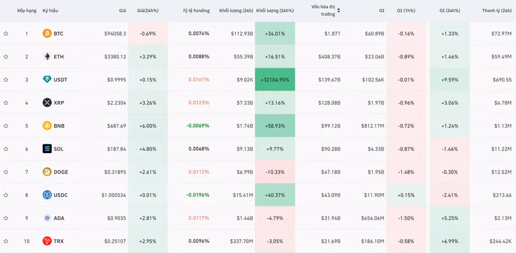Screen dimensions: 516x253
Task: Add USDC to favorites via star
Action: click(6, 195)
